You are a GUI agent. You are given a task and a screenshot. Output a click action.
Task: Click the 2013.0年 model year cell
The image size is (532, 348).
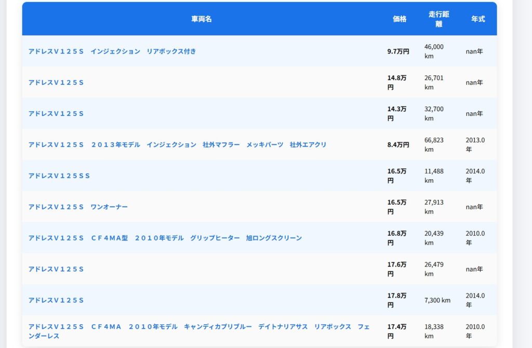475,144
